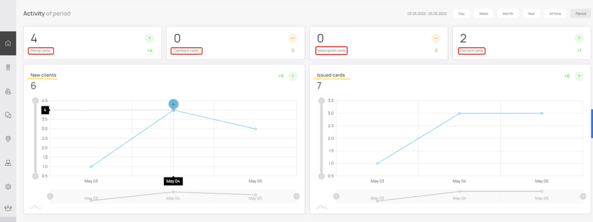Click top handle of New clients vertical slider
The height and width of the screenshot is (222, 593).
[x=35, y=101]
